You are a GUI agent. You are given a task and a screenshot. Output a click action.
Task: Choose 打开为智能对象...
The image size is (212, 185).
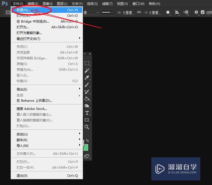tap(47, 33)
